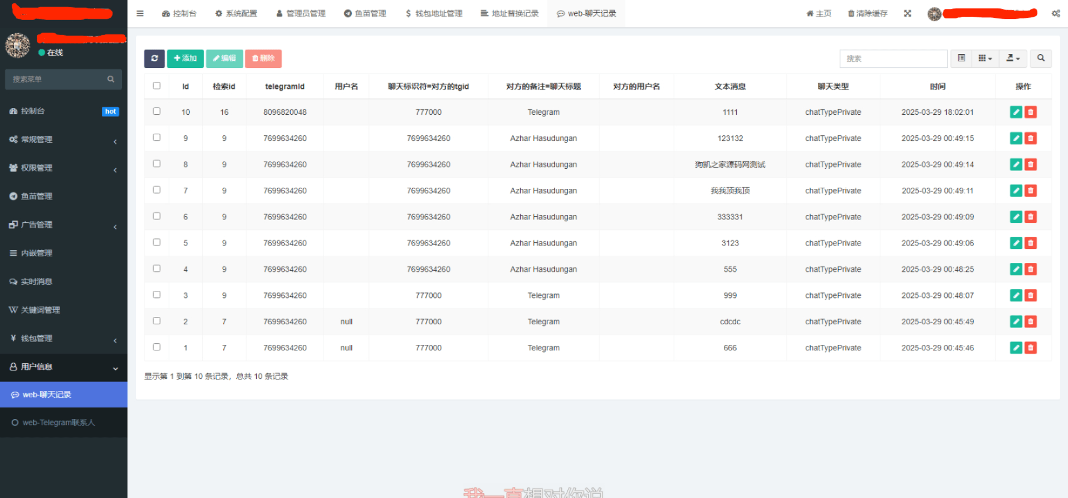This screenshot has height=498, width=1068.
Task: Switch to 钱包地址管理 tab
Action: pos(434,13)
